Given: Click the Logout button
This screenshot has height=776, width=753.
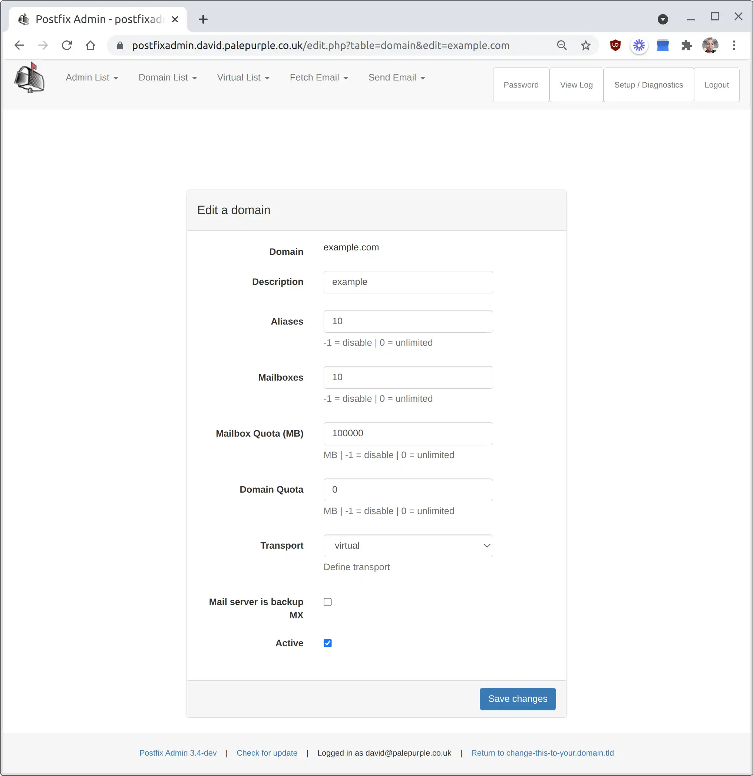Looking at the screenshot, I should pyautogui.click(x=716, y=84).
